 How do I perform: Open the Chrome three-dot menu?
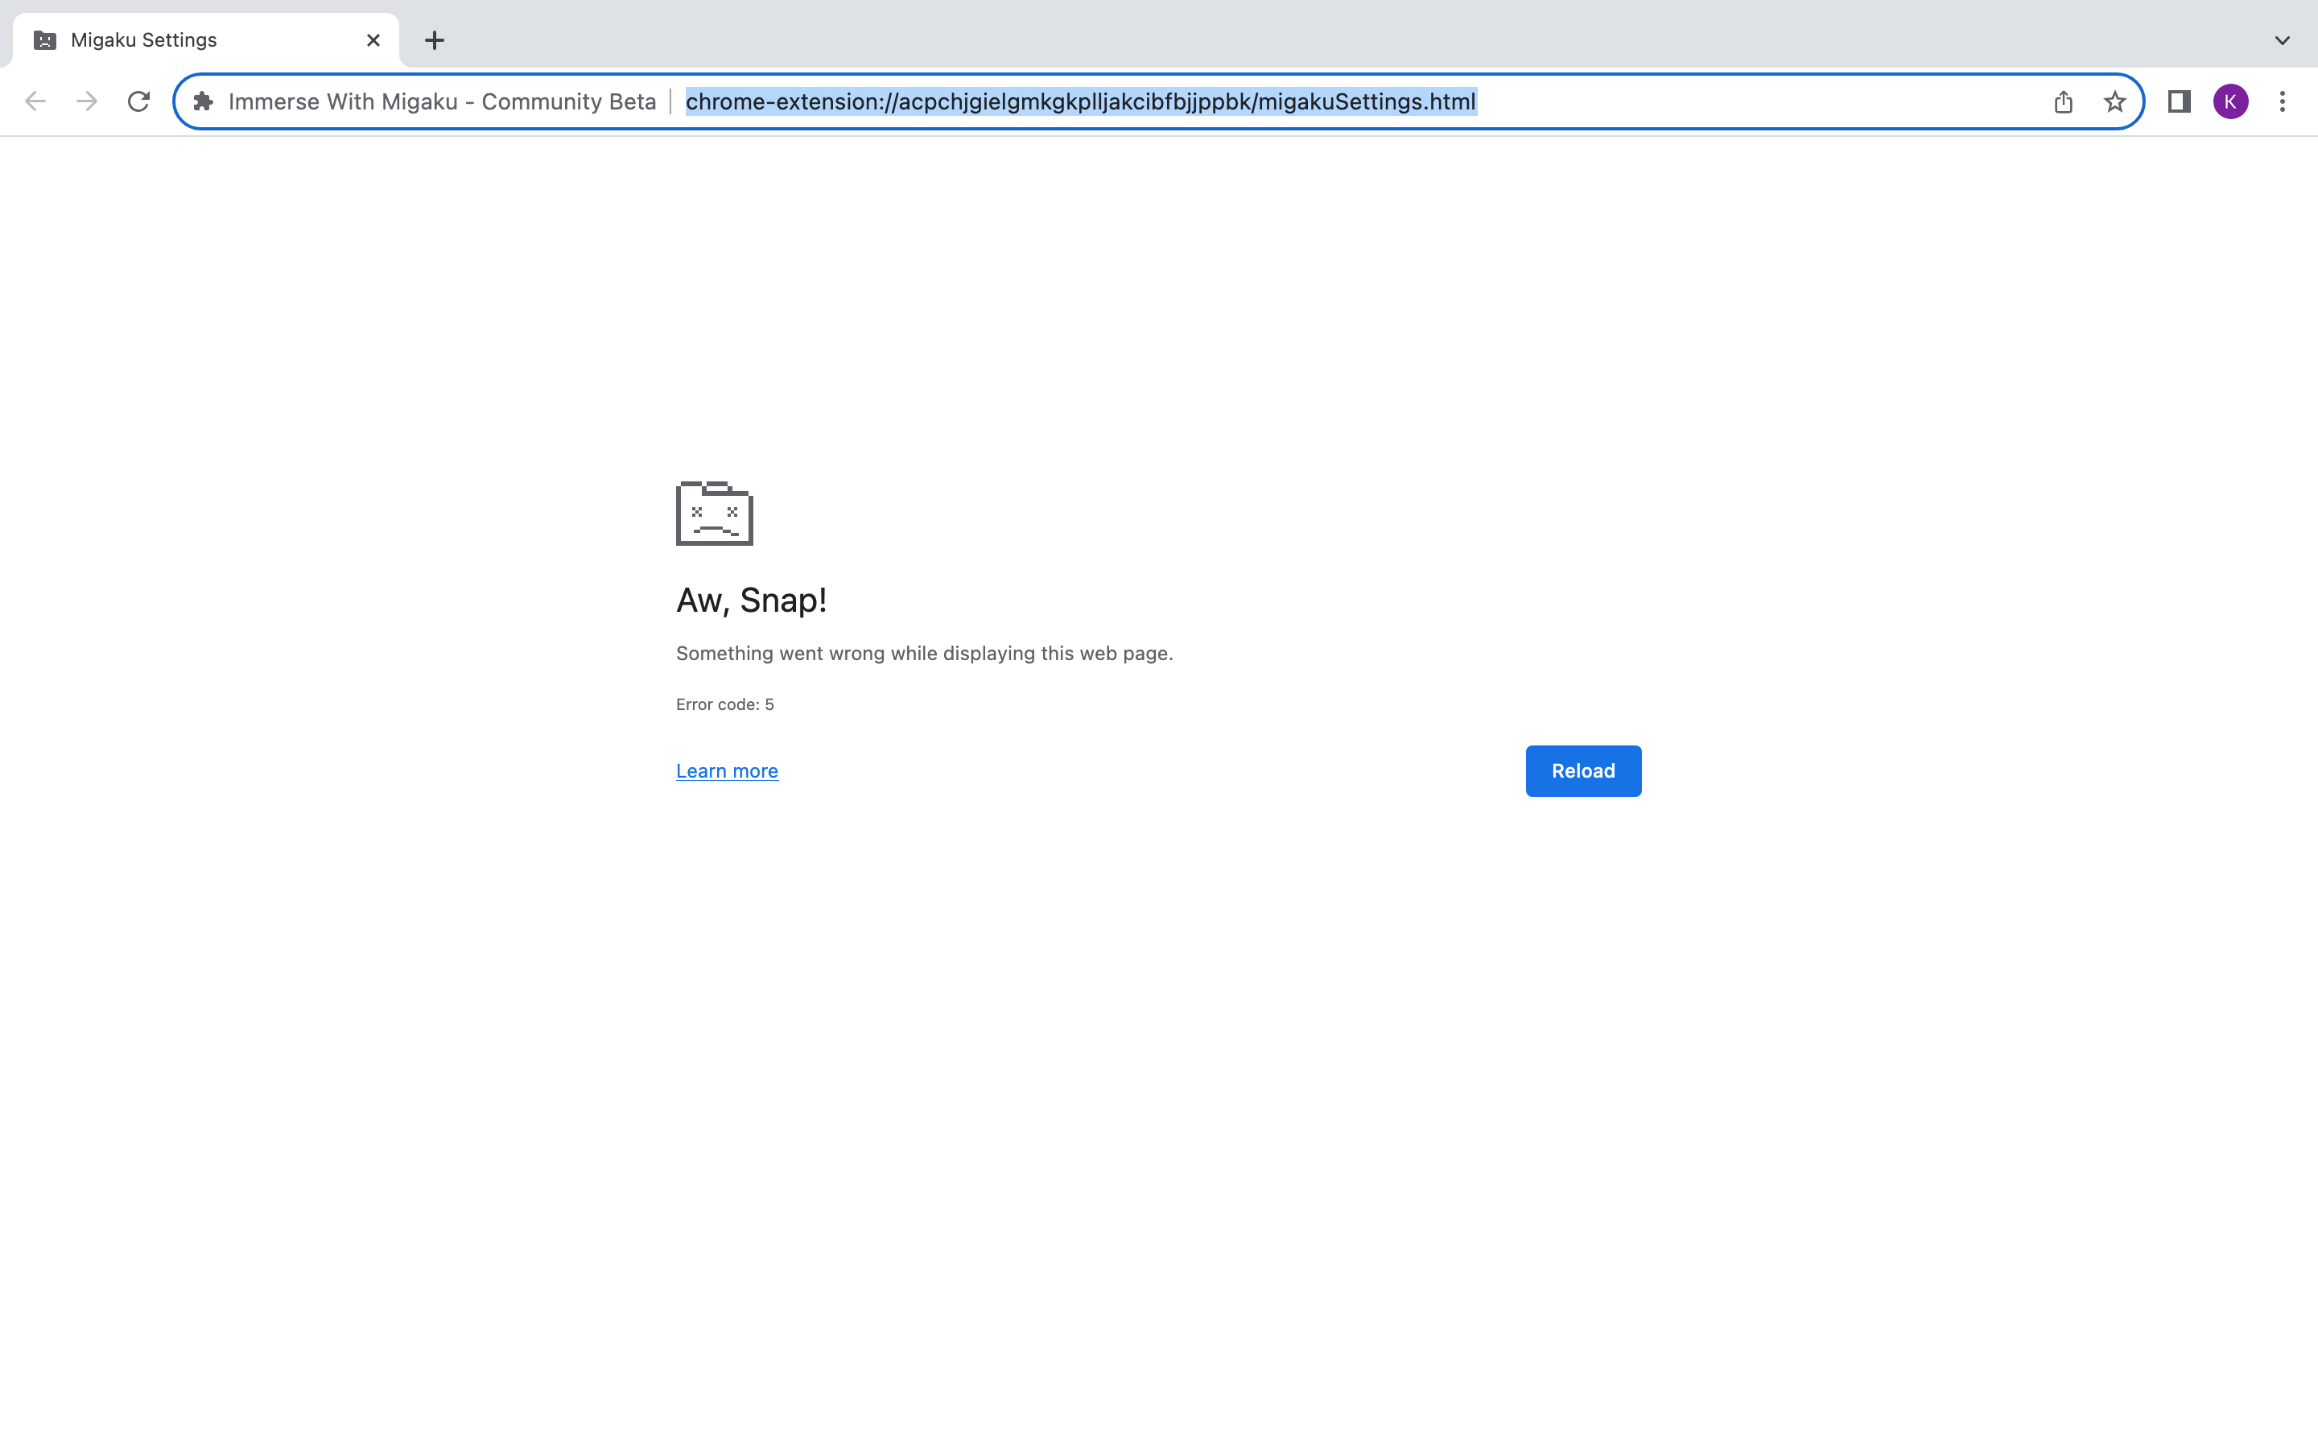2283,101
